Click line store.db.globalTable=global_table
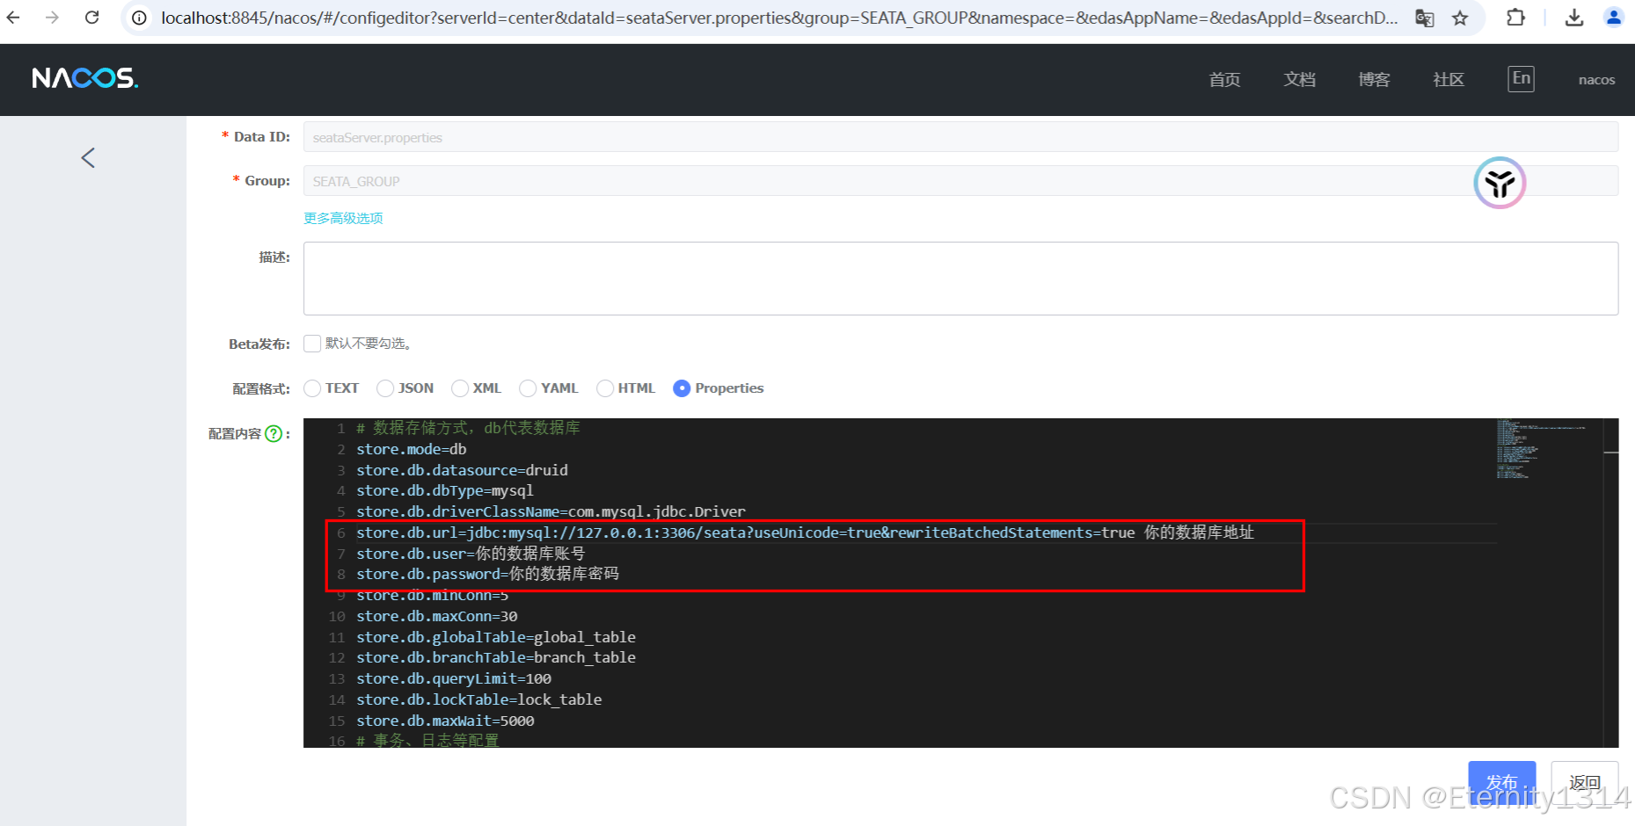Viewport: 1635px width, 826px height. [x=496, y=637]
